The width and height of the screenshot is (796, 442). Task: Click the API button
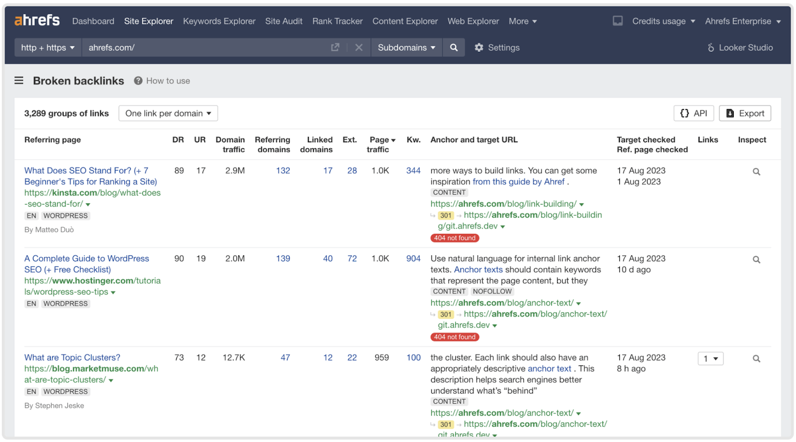coord(694,113)
